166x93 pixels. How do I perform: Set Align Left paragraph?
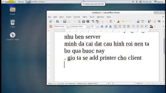point(116,26)
